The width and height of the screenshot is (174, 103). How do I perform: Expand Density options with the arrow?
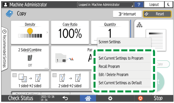tap(47, 32)
